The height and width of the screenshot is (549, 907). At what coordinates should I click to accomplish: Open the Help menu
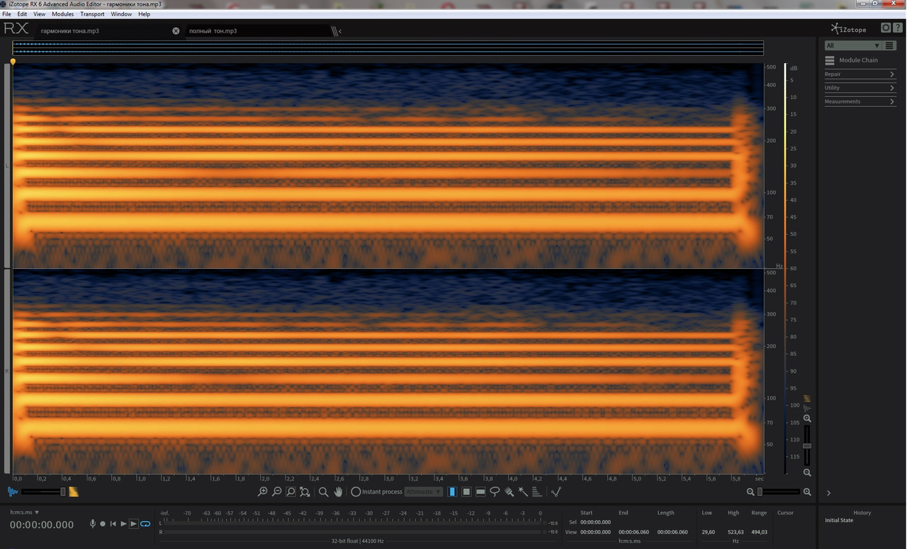point(144,14)
